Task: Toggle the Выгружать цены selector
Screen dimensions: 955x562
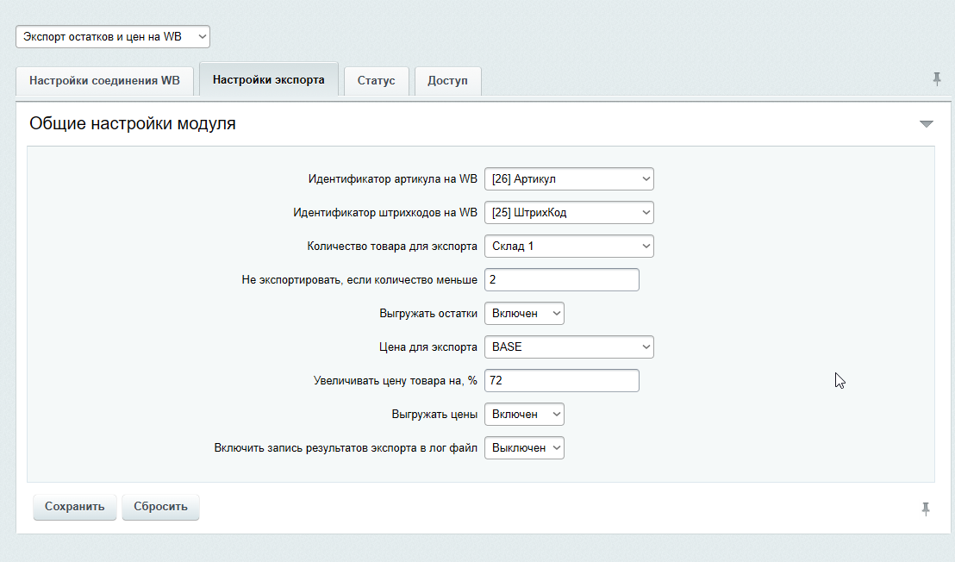Action: [524, 415]
